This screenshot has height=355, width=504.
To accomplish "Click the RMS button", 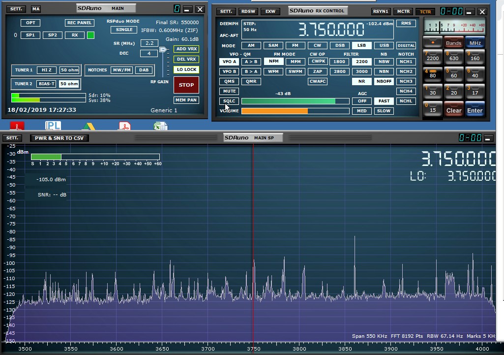I will tap(406, 23).
